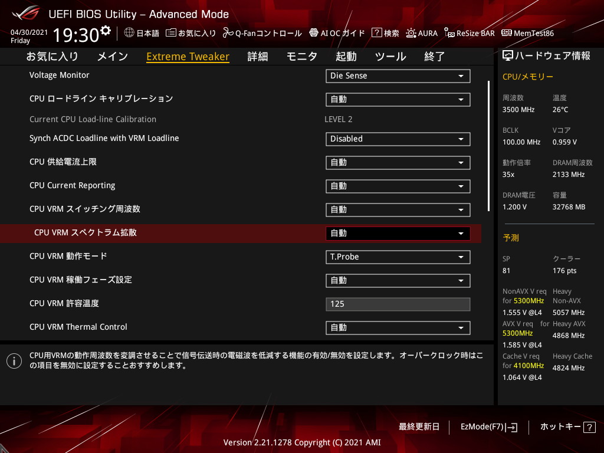
Task: Open the Q-Fan control fan icon
Action: point(228,33)
